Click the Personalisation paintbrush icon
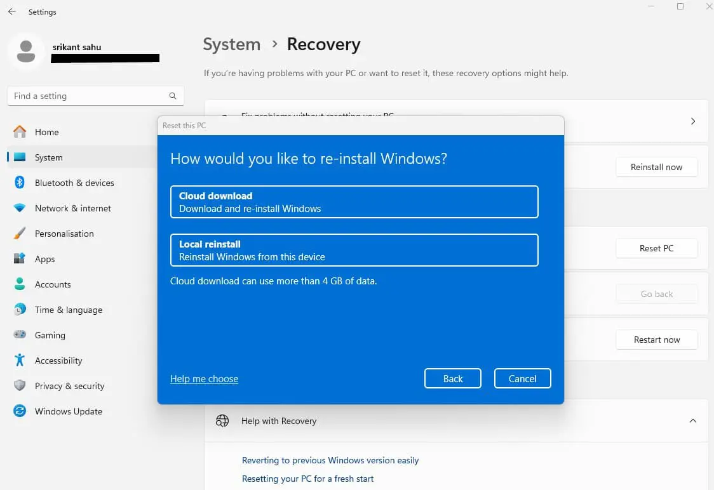The image size is (714, 490). click(x=20, y=234)
